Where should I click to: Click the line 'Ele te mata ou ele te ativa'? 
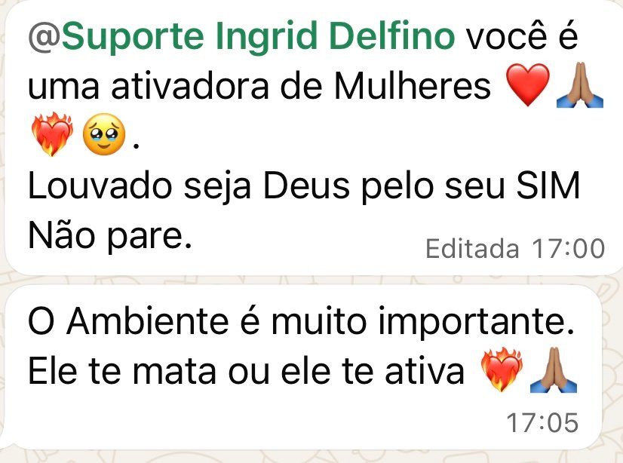coord(247,371)
